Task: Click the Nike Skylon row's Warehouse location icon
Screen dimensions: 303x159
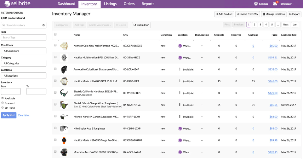Action: [180, 129]
